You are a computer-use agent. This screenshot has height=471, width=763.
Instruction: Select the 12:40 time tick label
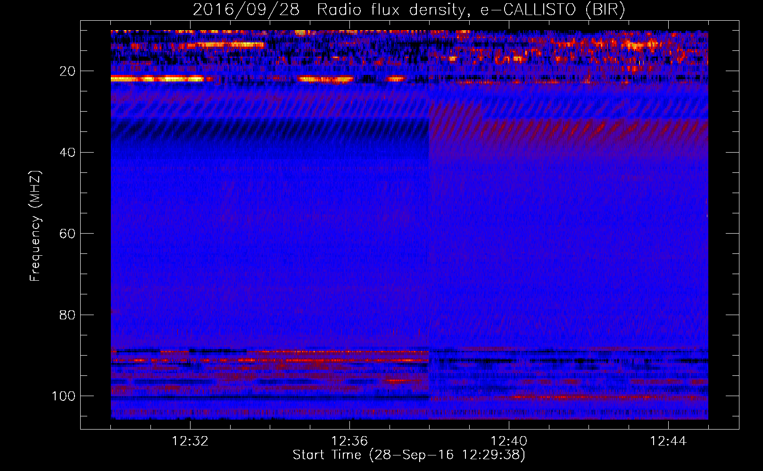(509, 441)
